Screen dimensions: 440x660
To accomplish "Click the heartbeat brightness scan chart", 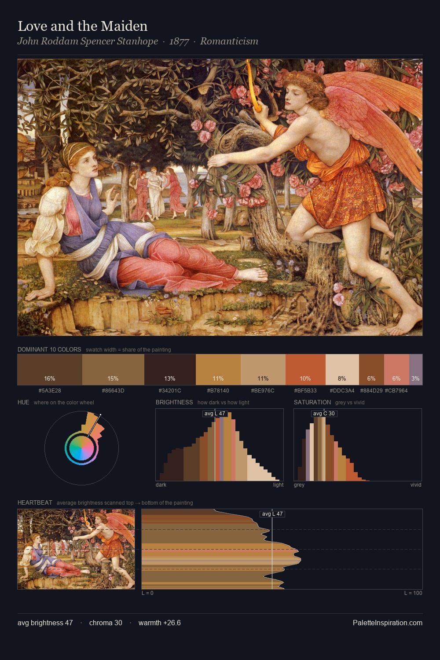I will point(282,549).
